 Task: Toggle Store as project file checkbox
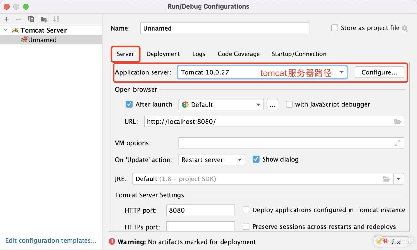pyautogui.click(x=334, y=28)
